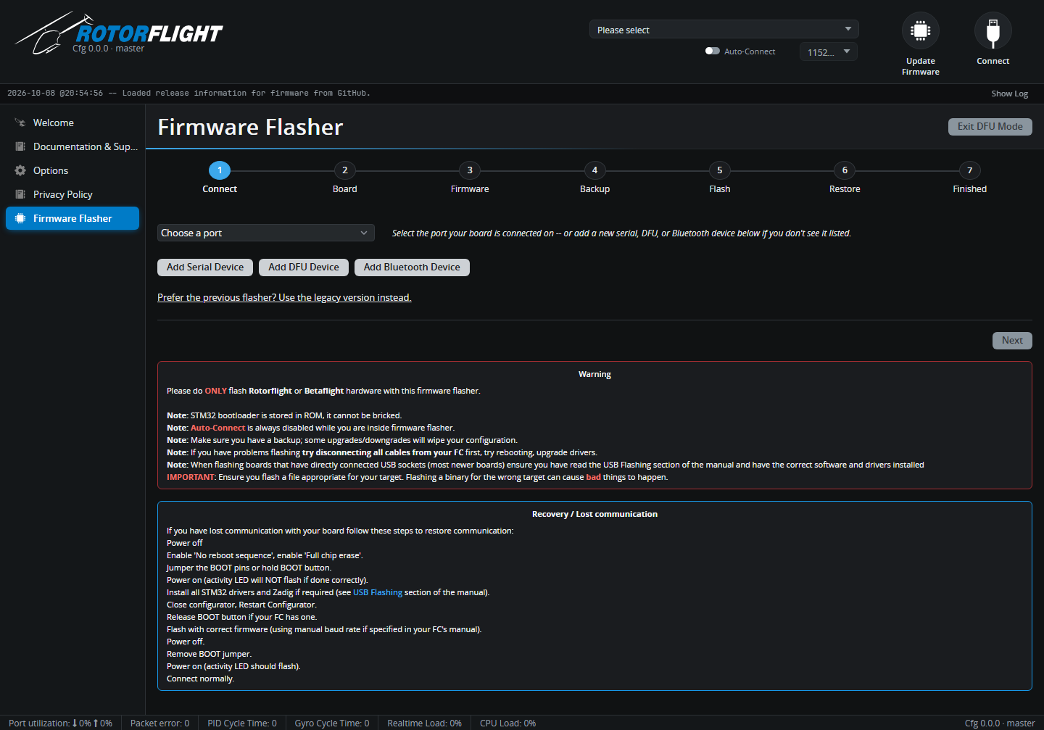Click step 2 Board circle
1044x730 pixels.
(344, 170)
